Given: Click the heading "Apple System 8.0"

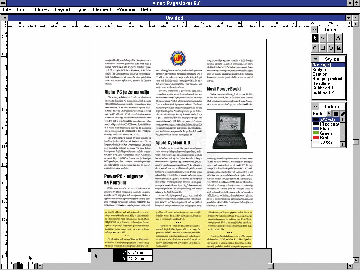Looking at the screenshot, I should [x=173, y=143].
